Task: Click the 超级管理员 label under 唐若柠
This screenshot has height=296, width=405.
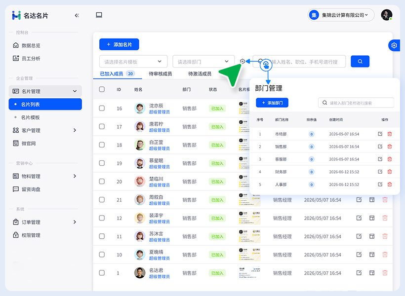Action: (160, 130)
